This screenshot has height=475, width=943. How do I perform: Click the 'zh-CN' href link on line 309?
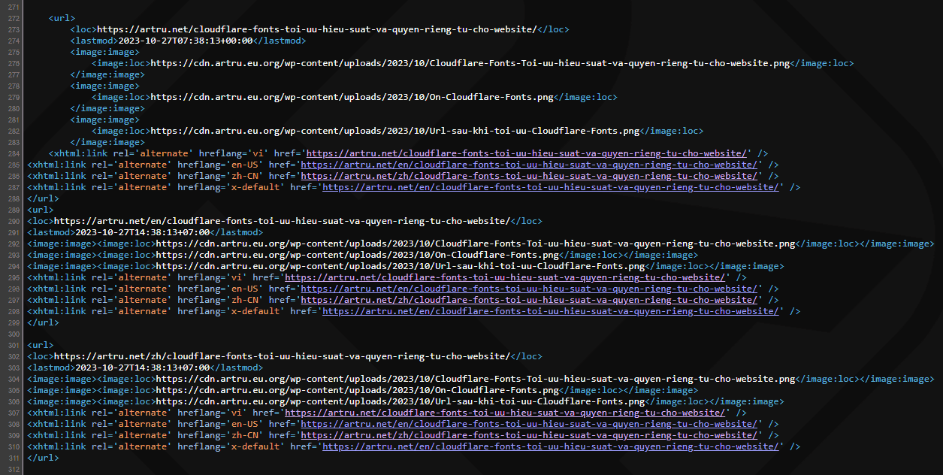(528, 435)
